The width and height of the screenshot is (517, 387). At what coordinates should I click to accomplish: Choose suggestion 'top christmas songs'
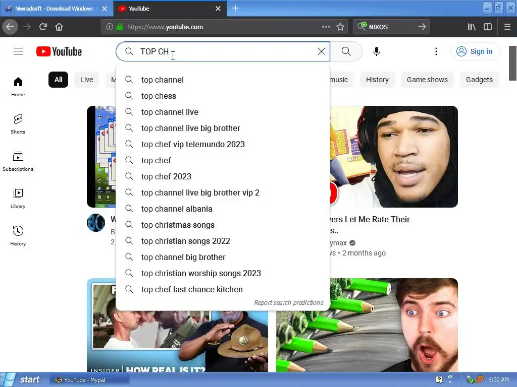point(223,225)
